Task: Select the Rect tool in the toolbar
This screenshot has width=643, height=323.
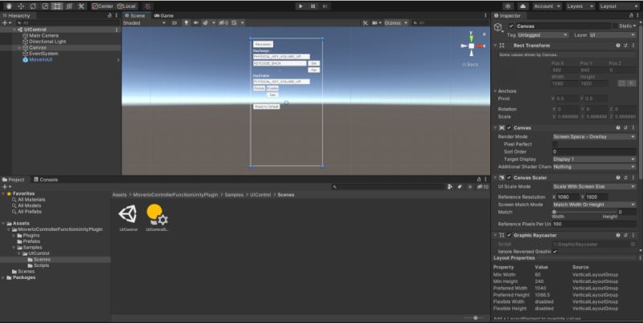Action: [x=57, y=6]
